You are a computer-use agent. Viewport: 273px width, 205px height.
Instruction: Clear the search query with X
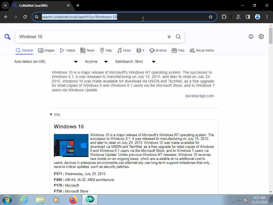point(169,37)
